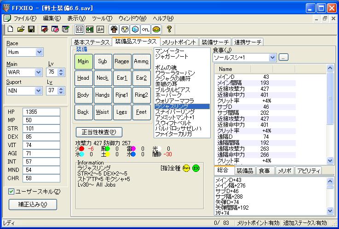Viewport: 339px width, 229px height.
Task: Open the ツール(T) menu
Action: point(102,18)
